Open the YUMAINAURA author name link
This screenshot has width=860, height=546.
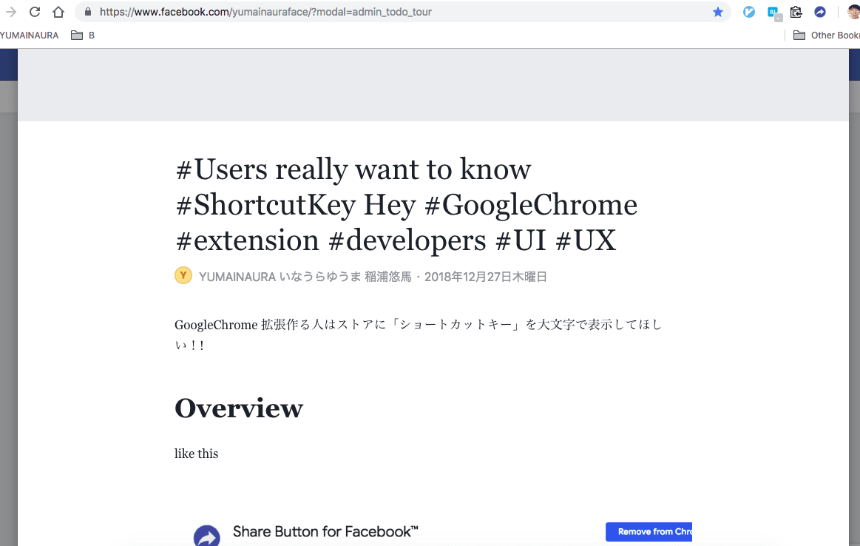tap(305, 277)
